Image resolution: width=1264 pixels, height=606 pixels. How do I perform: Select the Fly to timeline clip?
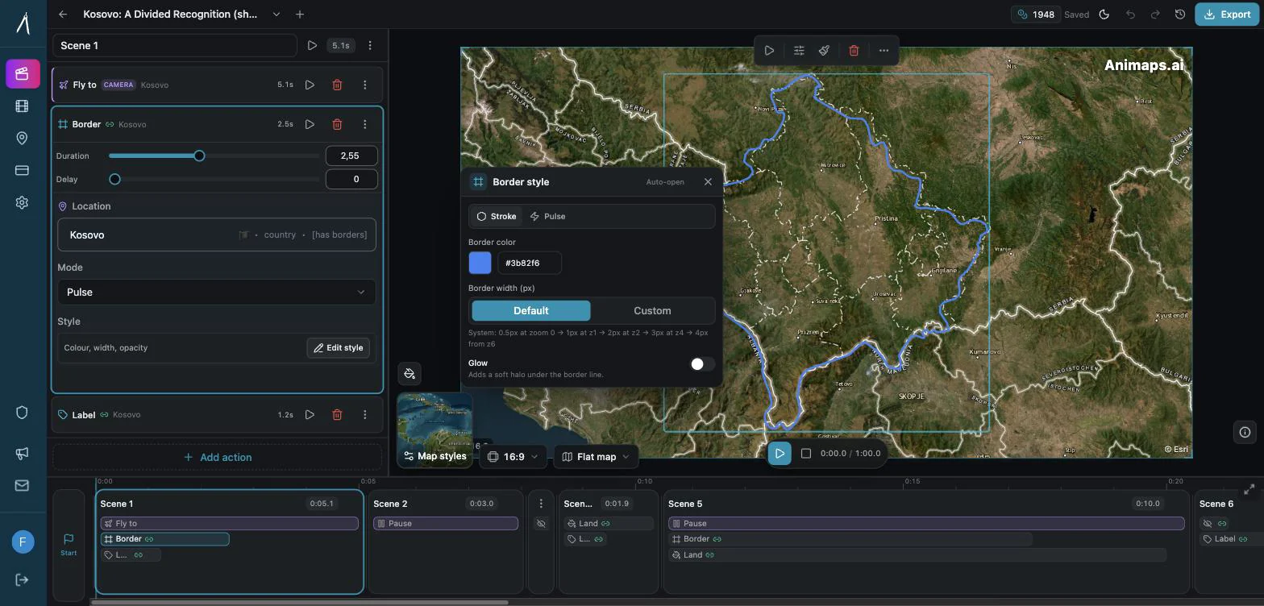[x=229, y=523]
